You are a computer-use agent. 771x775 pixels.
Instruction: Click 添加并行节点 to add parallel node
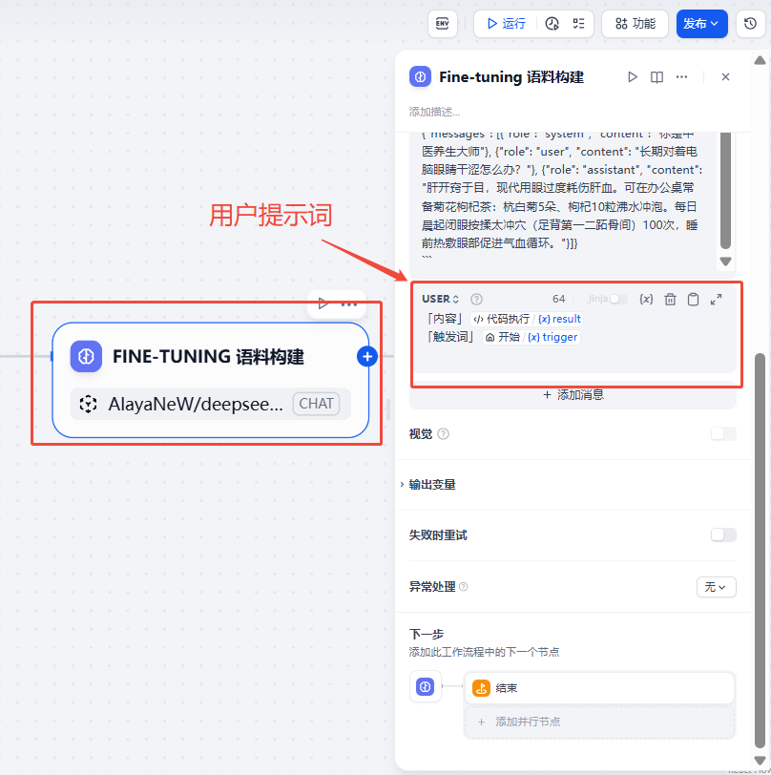[x=599, y=722]
